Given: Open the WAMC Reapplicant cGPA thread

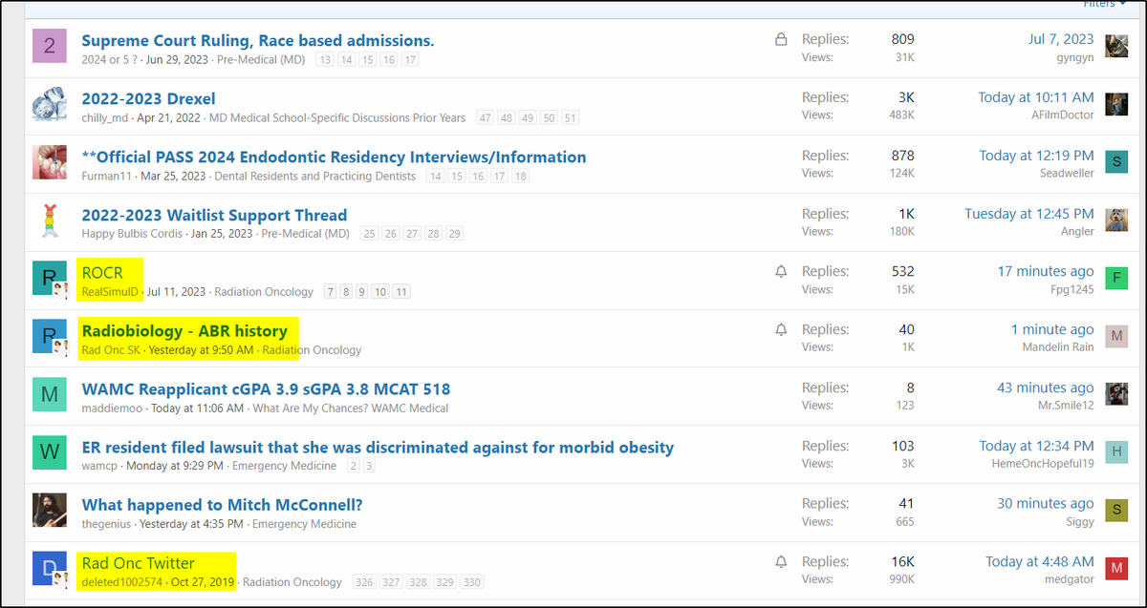Looking at the screenshot, I should coord(266,388).
